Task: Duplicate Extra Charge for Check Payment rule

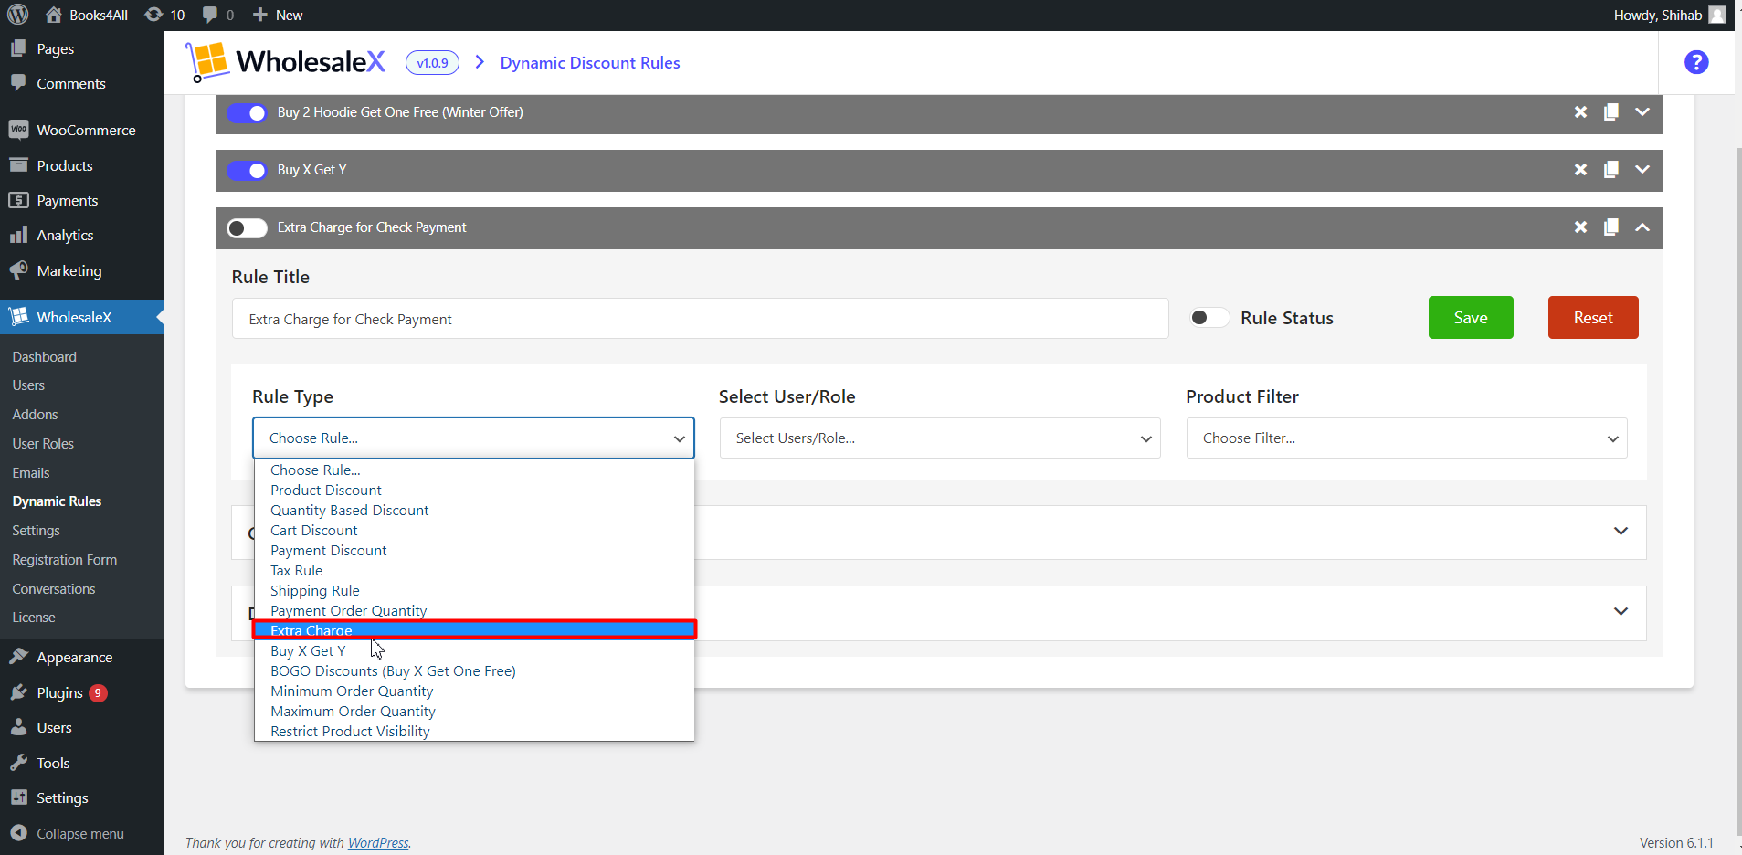Action: 1611,227
